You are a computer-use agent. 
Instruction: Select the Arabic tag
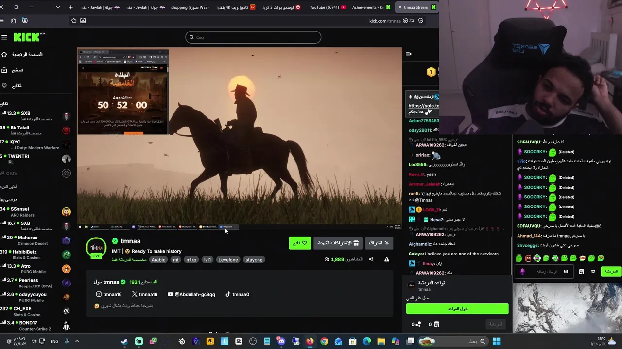pos(158,260)
